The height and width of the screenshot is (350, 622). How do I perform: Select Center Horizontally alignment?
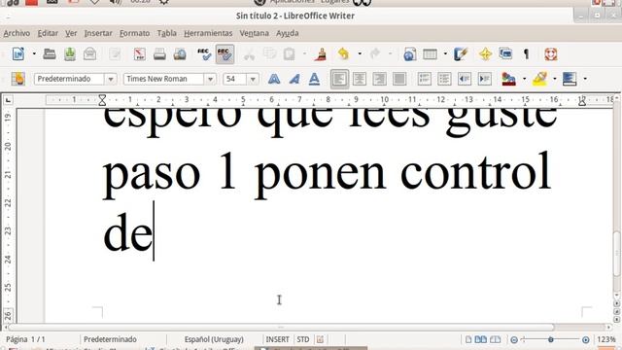360,79
